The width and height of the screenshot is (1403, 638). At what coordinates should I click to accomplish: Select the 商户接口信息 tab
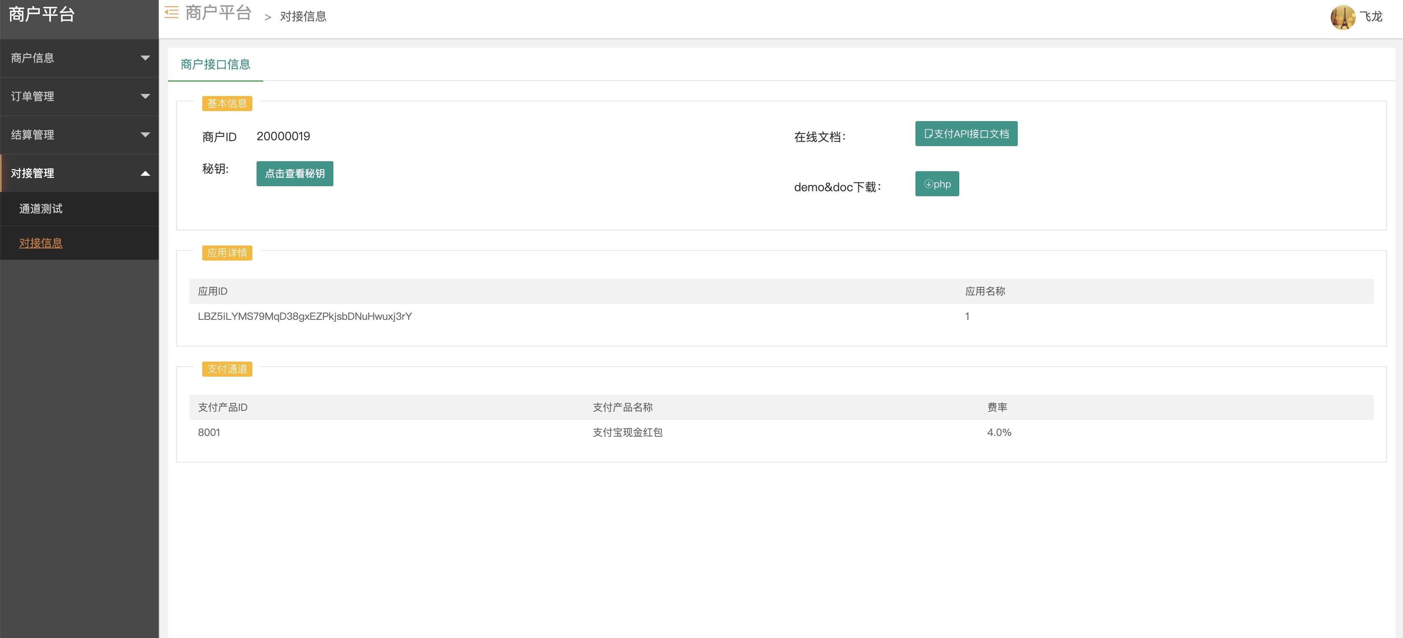click(x=215, y=64)
